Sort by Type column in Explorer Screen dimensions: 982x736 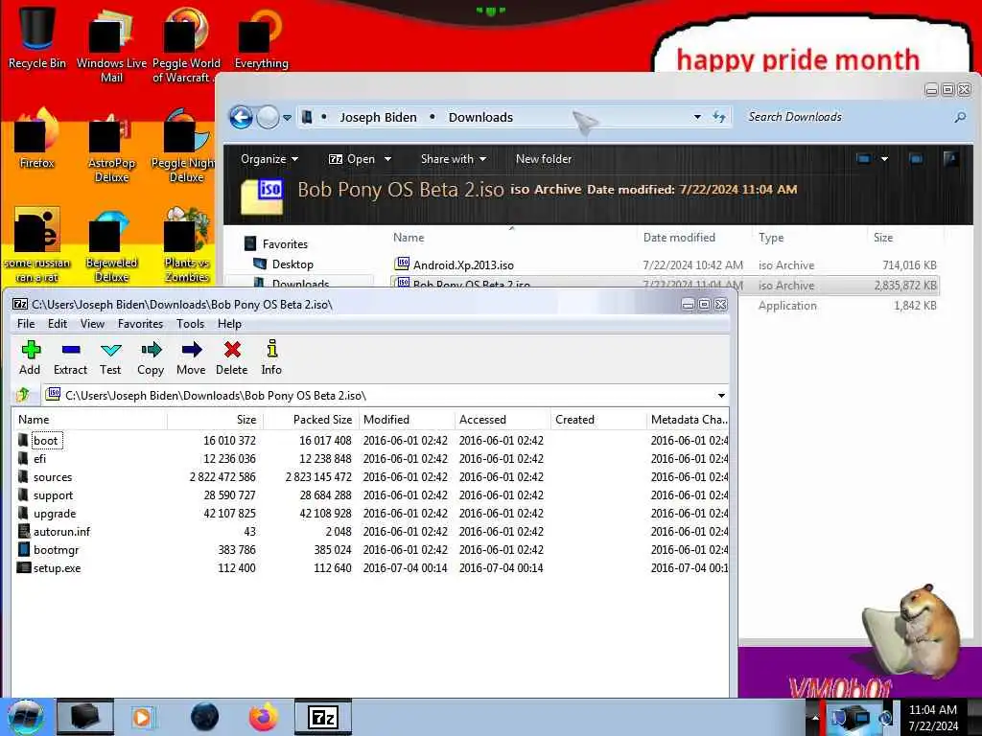[771, 238]
